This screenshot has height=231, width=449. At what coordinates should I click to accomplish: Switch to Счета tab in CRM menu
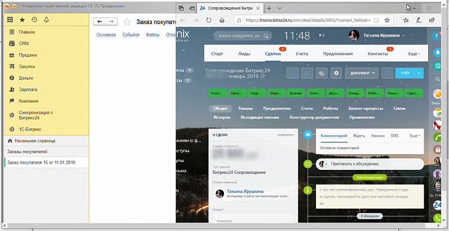302,53
